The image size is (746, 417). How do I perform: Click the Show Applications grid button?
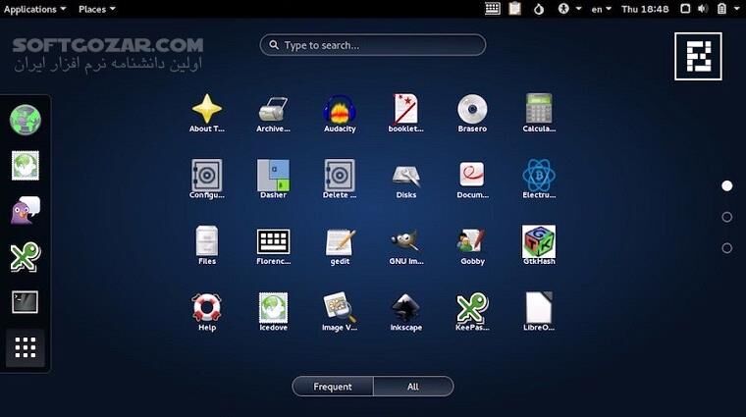[26, 347]
